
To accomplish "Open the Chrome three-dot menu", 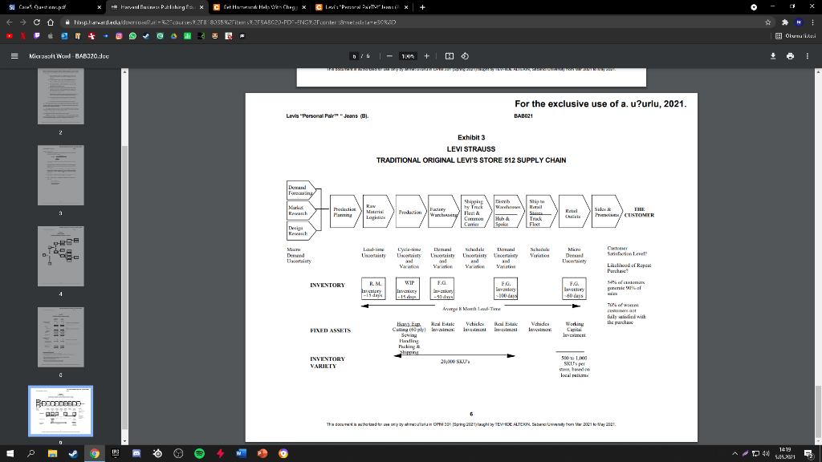I will (x=813, y=22).
